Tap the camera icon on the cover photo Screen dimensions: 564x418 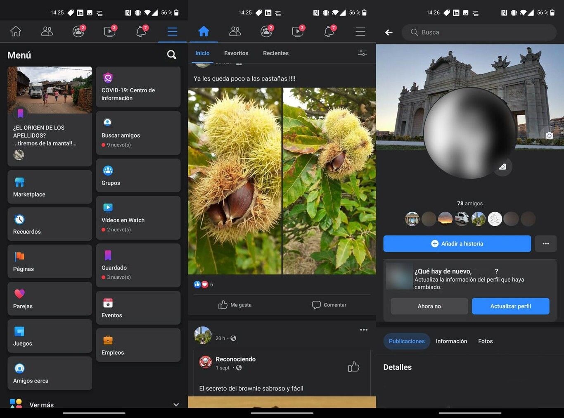549,135
